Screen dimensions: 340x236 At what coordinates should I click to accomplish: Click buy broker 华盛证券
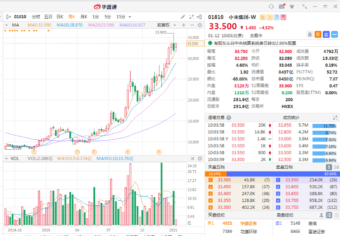tap(248, 223)
